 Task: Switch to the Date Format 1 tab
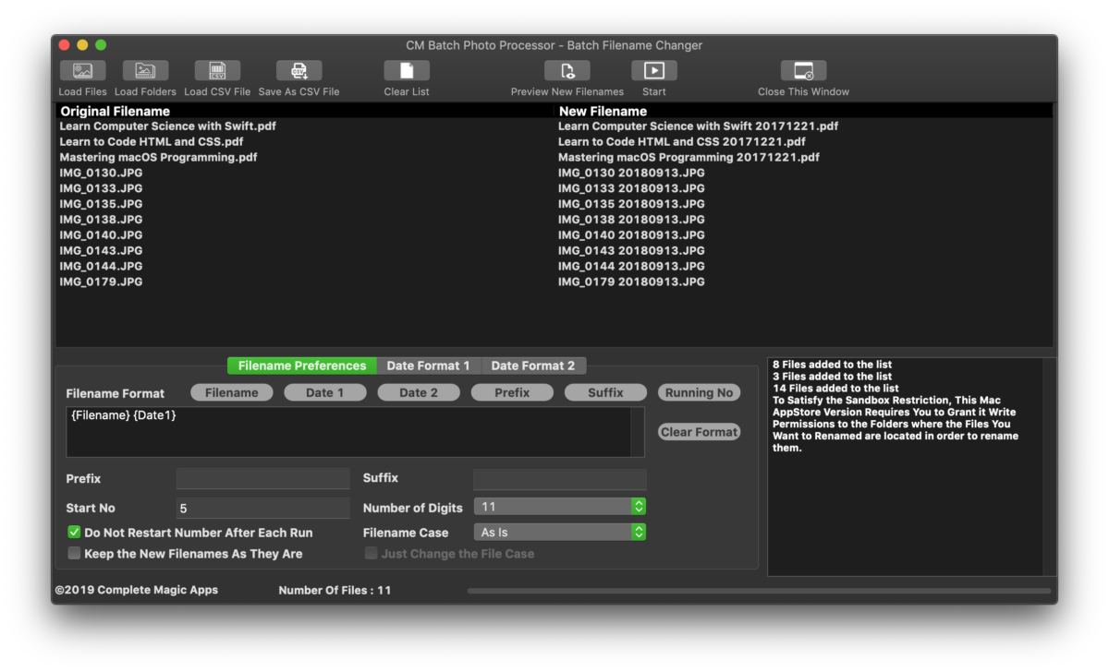pyautogui.click(x=429, y=365)
